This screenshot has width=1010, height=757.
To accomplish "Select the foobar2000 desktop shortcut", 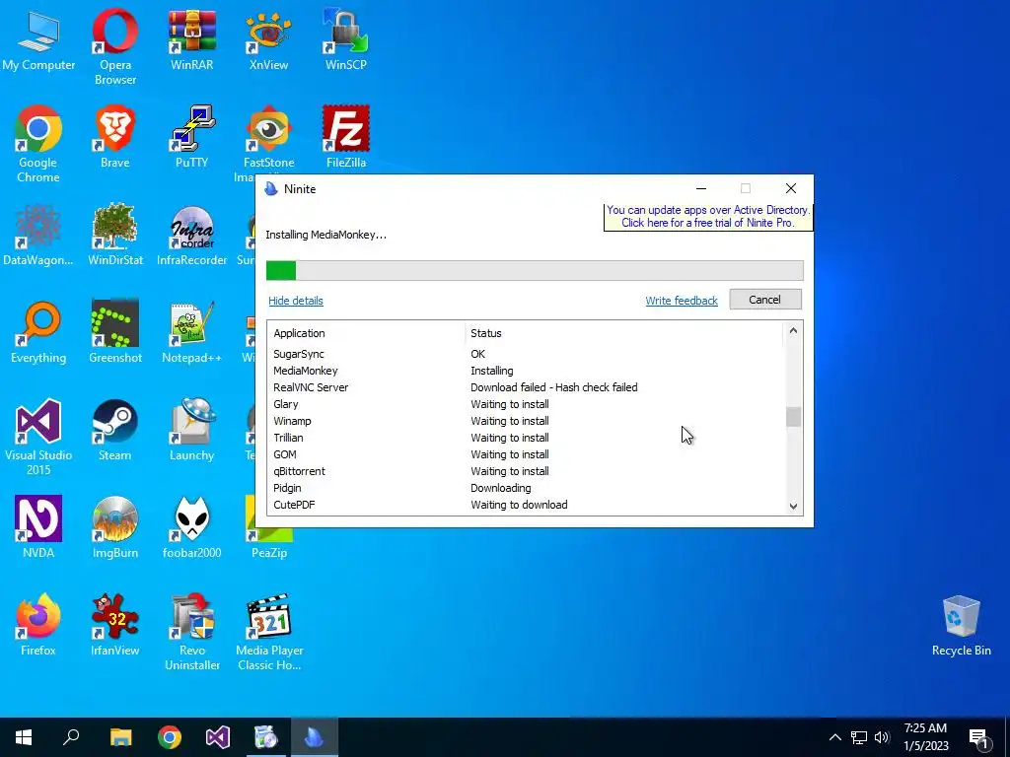I will click(x=192, y=527).
